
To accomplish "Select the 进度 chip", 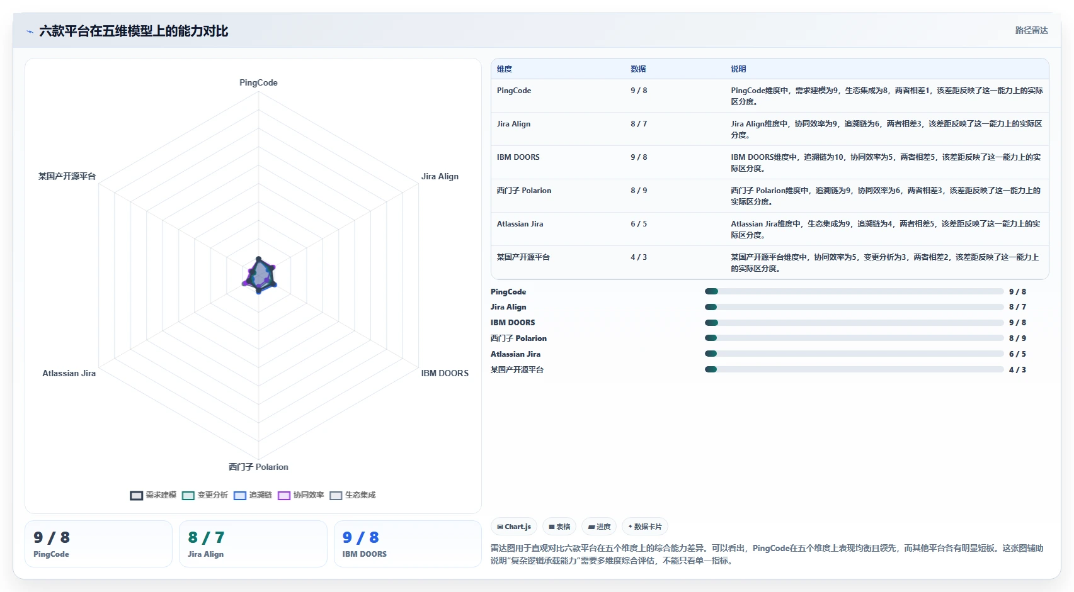I will (x=599, y=527).
